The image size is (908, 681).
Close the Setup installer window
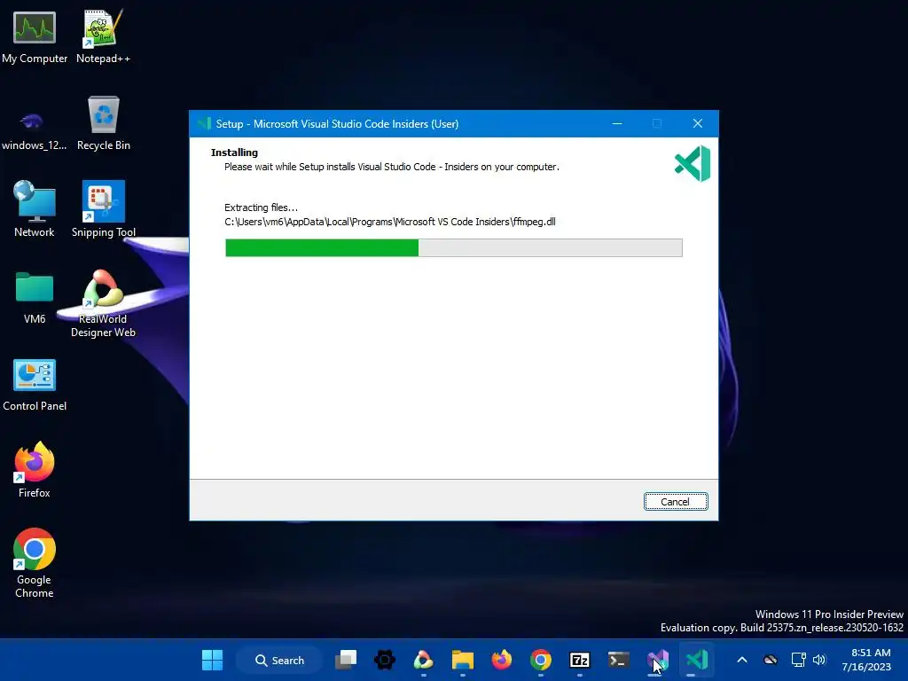coord(698,123)
